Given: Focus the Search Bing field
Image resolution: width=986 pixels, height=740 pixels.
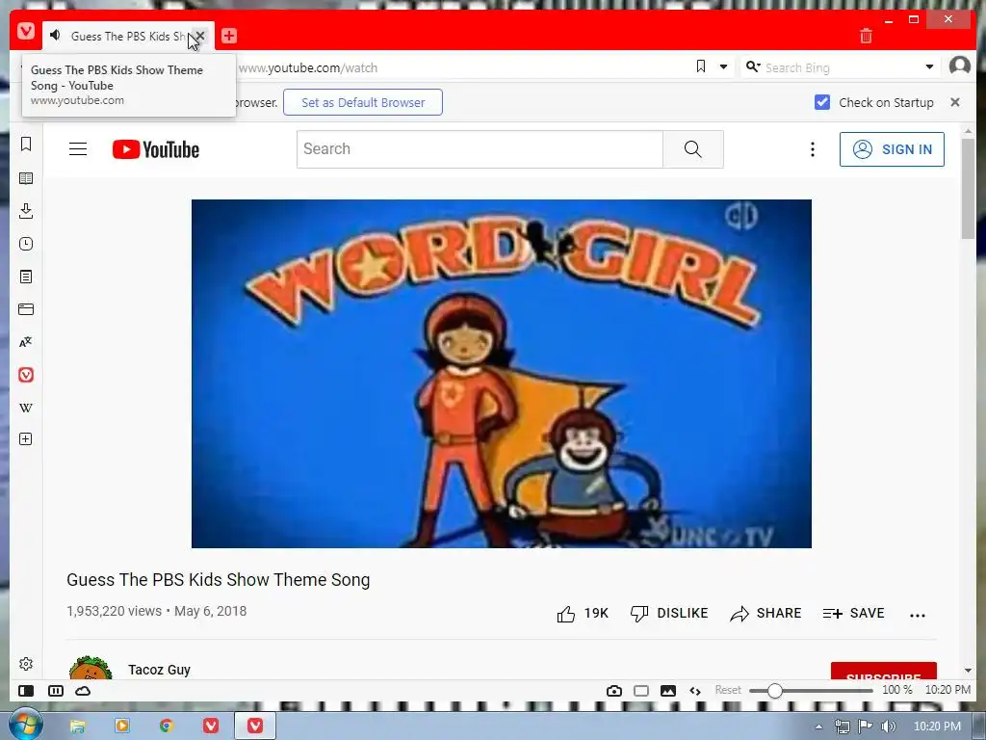Looking at the screenshot, I should coord(840,67).
